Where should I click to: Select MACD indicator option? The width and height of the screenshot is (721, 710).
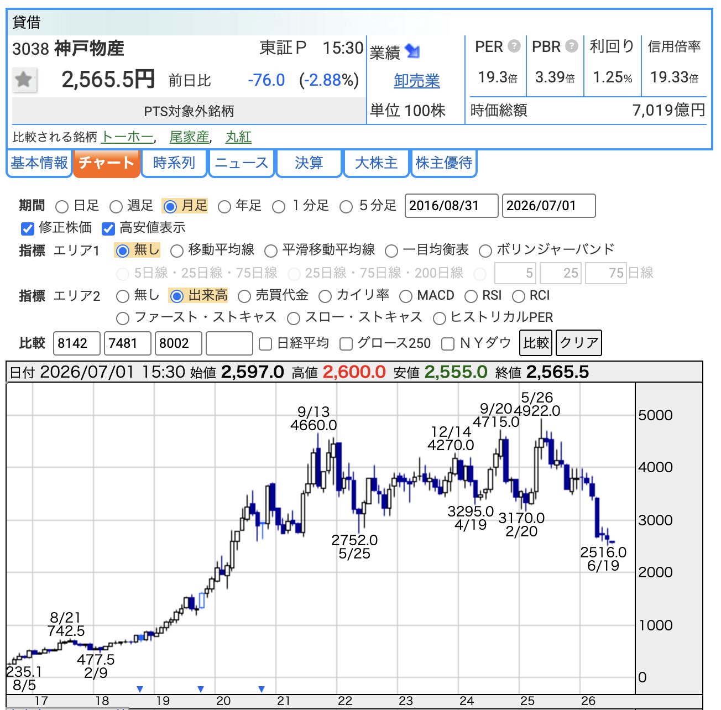(406, 296)
